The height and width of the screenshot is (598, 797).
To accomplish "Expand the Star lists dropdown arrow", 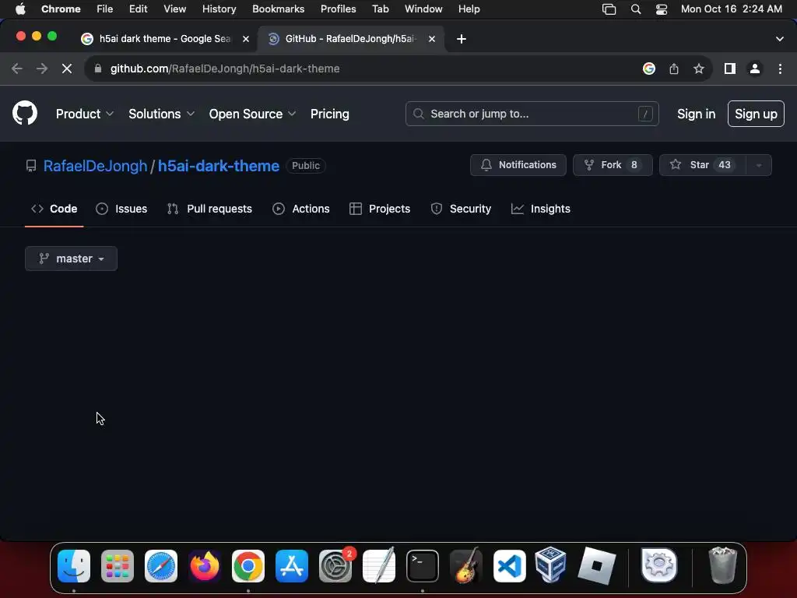I will (759, 165).
